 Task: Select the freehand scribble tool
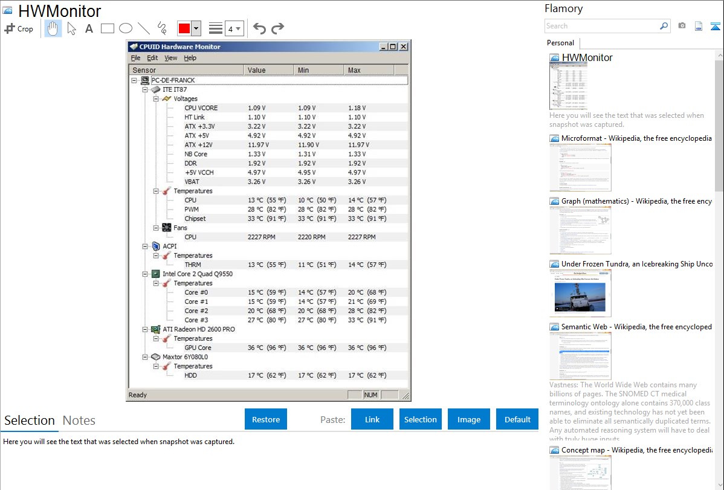pos(162,28)
